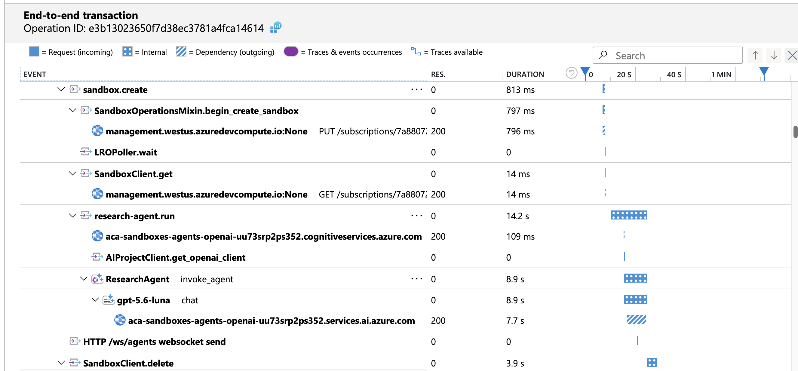The width and height of the screenshot is (798, 371).
Task: Click the 797 ms duration value
Action: point(520,111)
